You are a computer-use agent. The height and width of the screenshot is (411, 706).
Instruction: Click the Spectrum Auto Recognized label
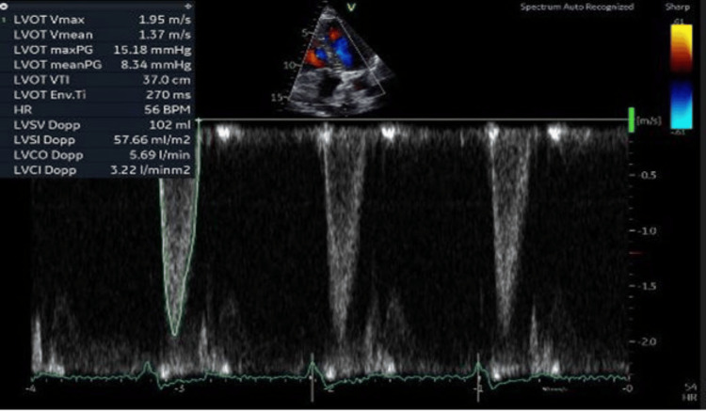pos(577,8)
